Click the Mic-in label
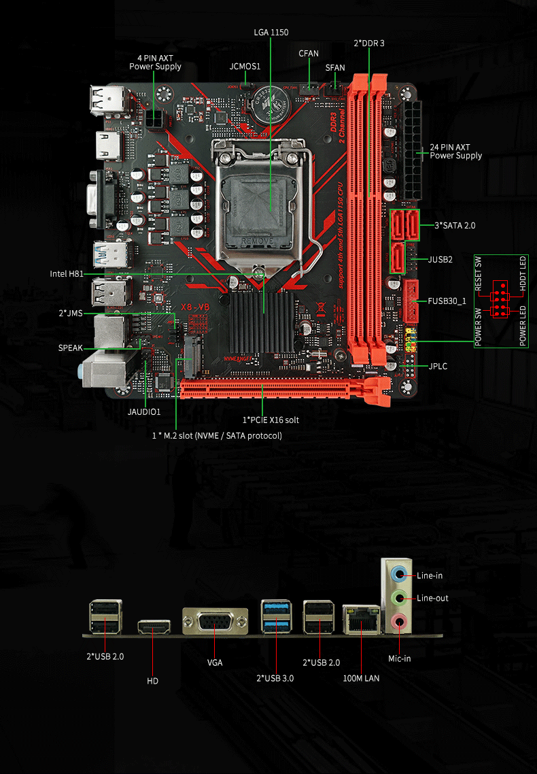 [x=400, y=658]
